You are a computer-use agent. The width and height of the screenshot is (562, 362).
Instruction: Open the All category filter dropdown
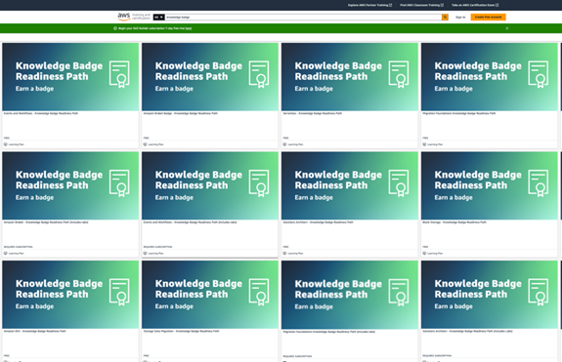(158, 18)
